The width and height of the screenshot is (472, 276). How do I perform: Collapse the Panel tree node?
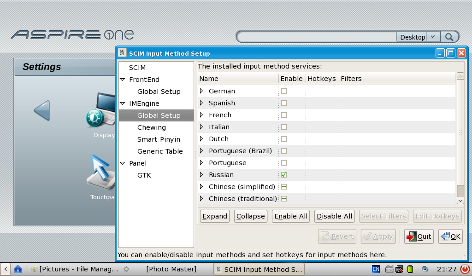click(x=123, y=163)
